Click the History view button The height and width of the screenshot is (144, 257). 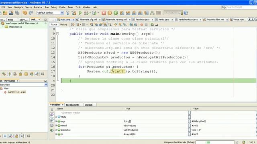pyautogui.click(x=63, y=24)
